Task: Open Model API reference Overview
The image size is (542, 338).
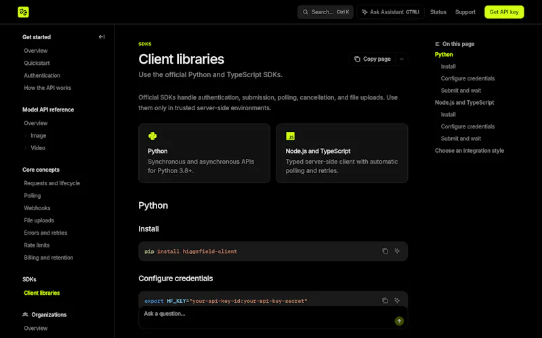Action: click(36, 123)
